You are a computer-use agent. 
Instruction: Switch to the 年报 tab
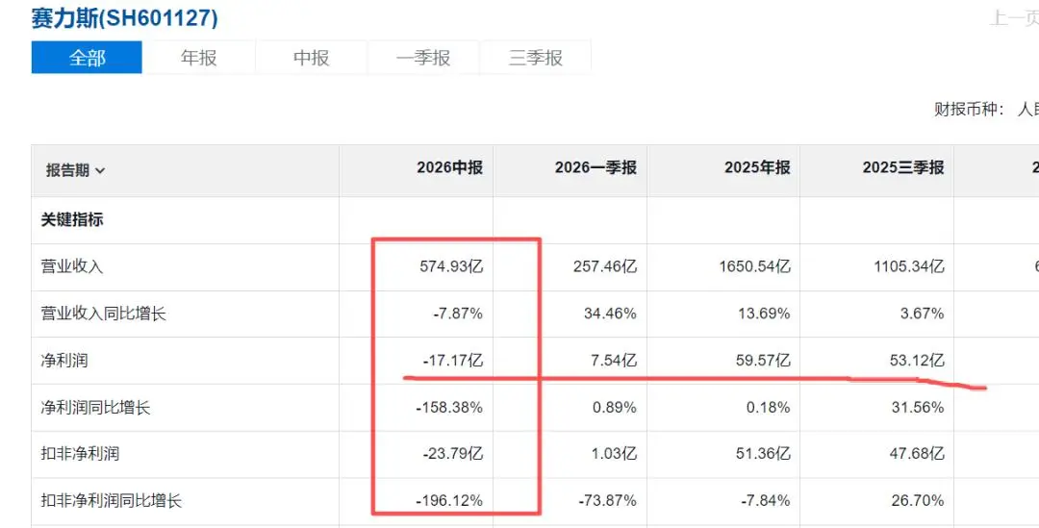[x=199, y=58]
